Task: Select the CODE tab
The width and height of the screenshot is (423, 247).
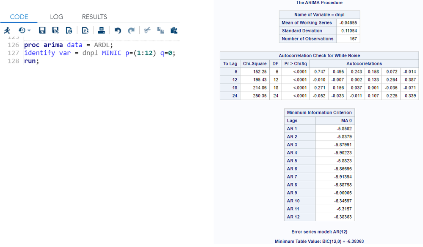Action: point(19,17)
